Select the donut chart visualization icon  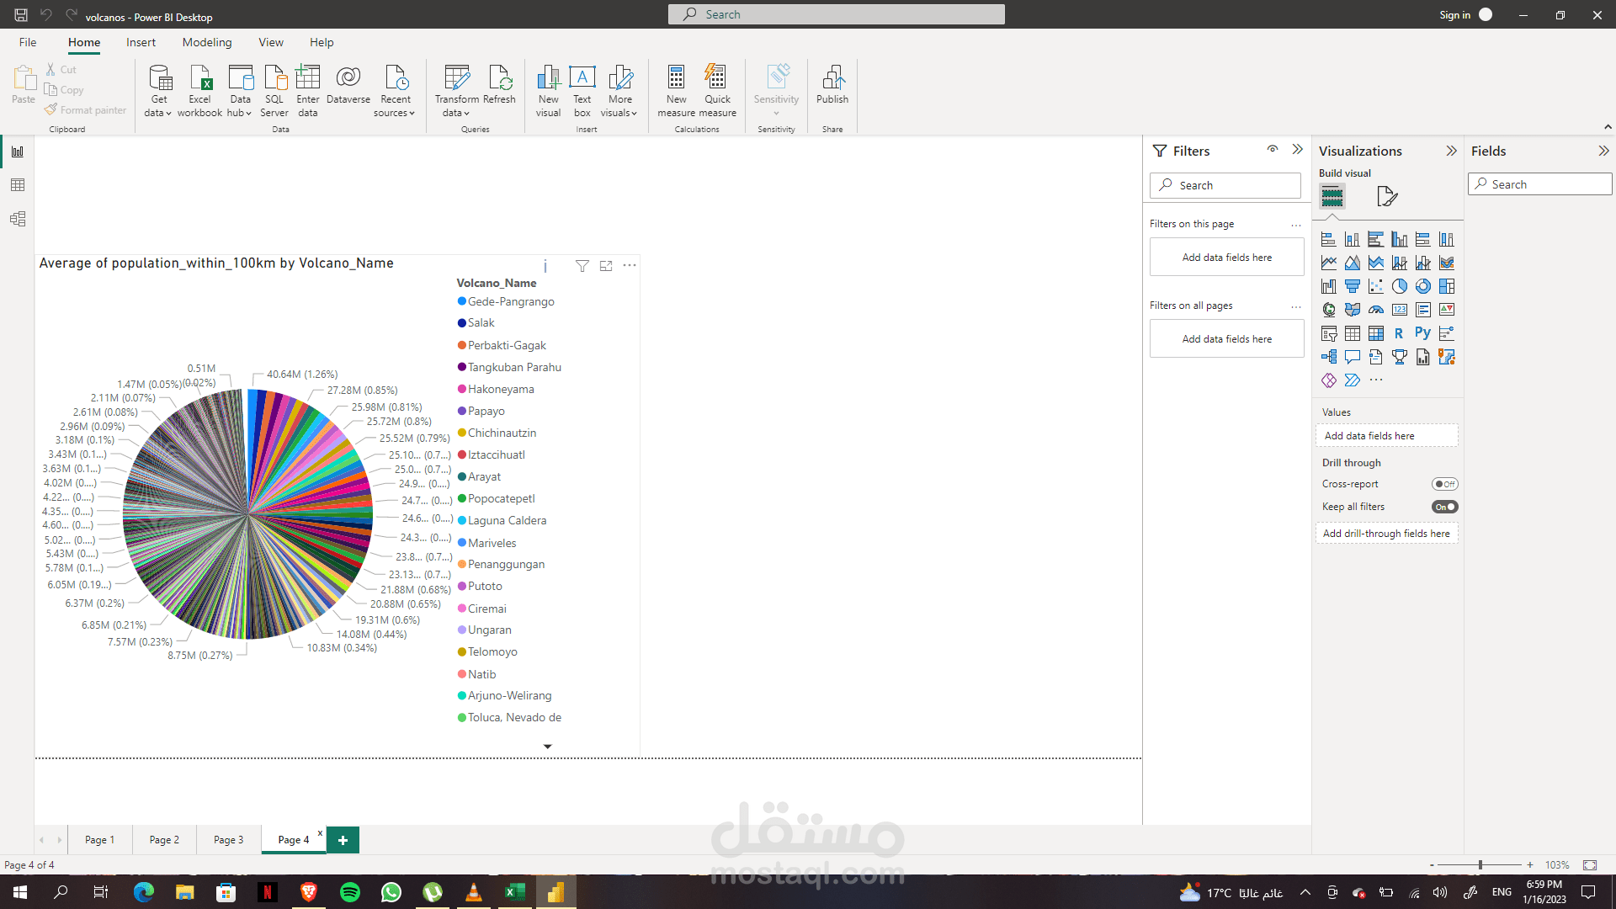(x=1422, y=286)
